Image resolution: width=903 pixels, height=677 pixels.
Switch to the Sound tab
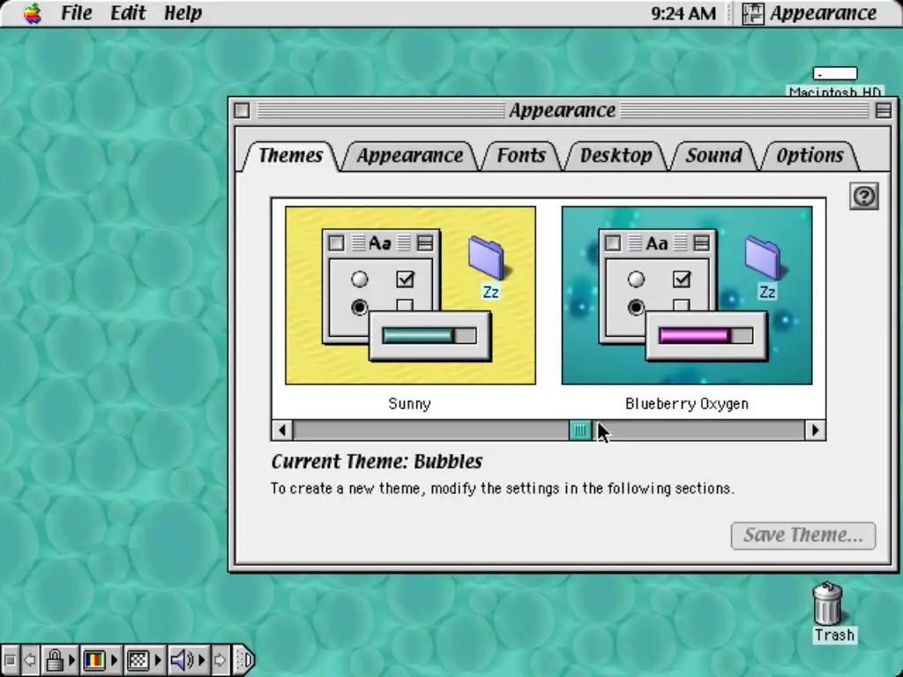pyautogui.click(x=713, y=155)
